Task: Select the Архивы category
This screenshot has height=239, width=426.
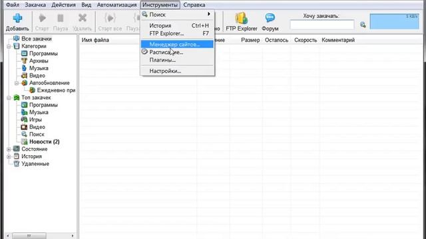Action: coord(39,60)
